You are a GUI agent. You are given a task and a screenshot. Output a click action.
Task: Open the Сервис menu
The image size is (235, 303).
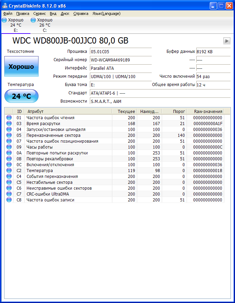(39, 13)
